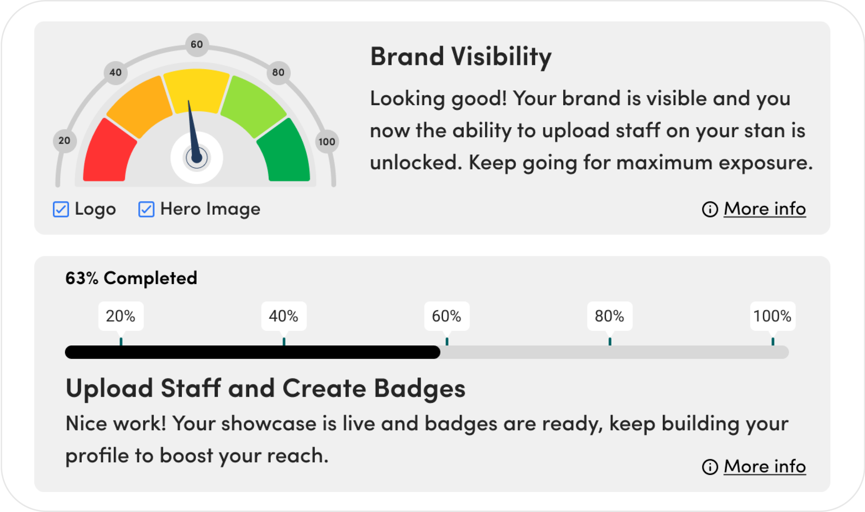The height and width of the screenshot is (512, 865).
Task: Click the 40 marker on the gauge
Action: click(115, 72)
